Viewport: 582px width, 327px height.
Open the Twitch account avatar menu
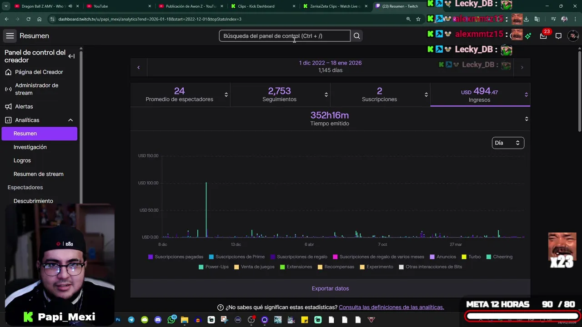[x=573, y=36]
